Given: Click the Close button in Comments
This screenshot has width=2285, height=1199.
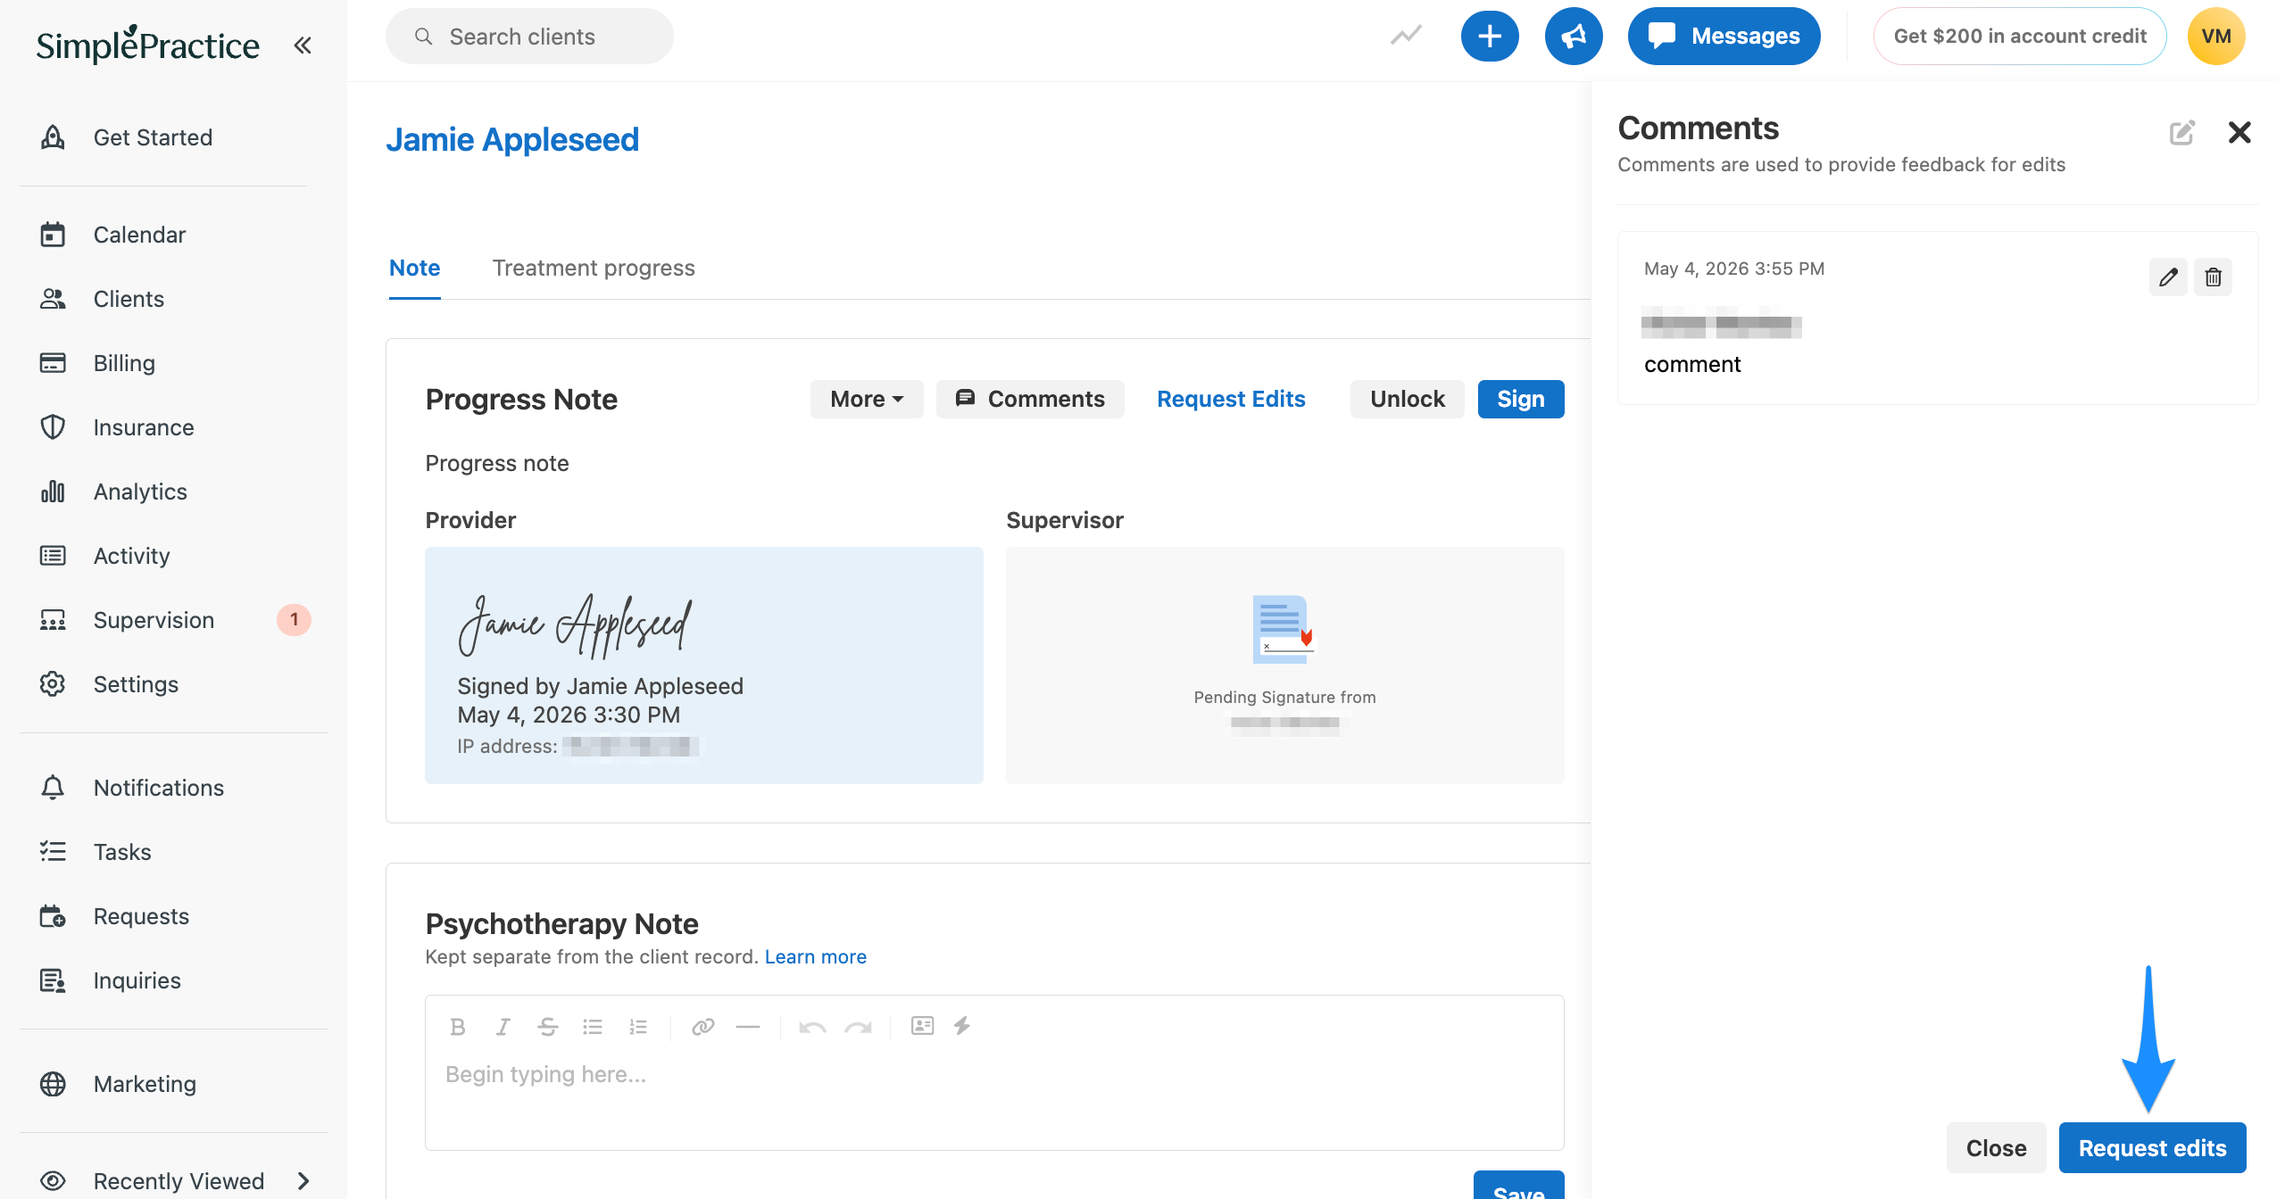Looking at the screenshot, I should point(1996,1148).
